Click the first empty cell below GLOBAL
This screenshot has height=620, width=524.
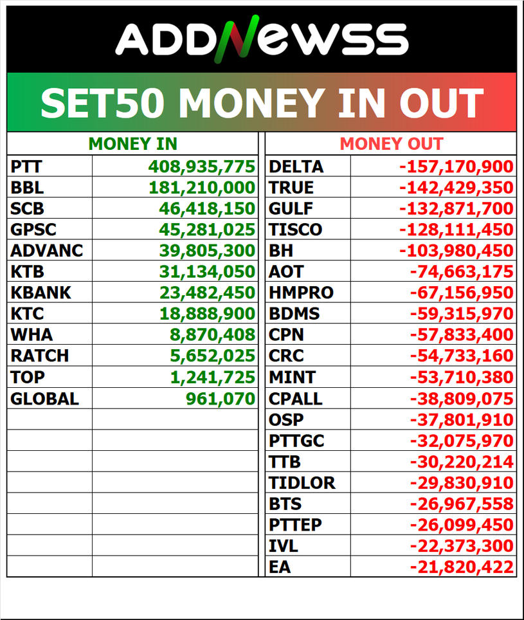click(x=50, y=419)
